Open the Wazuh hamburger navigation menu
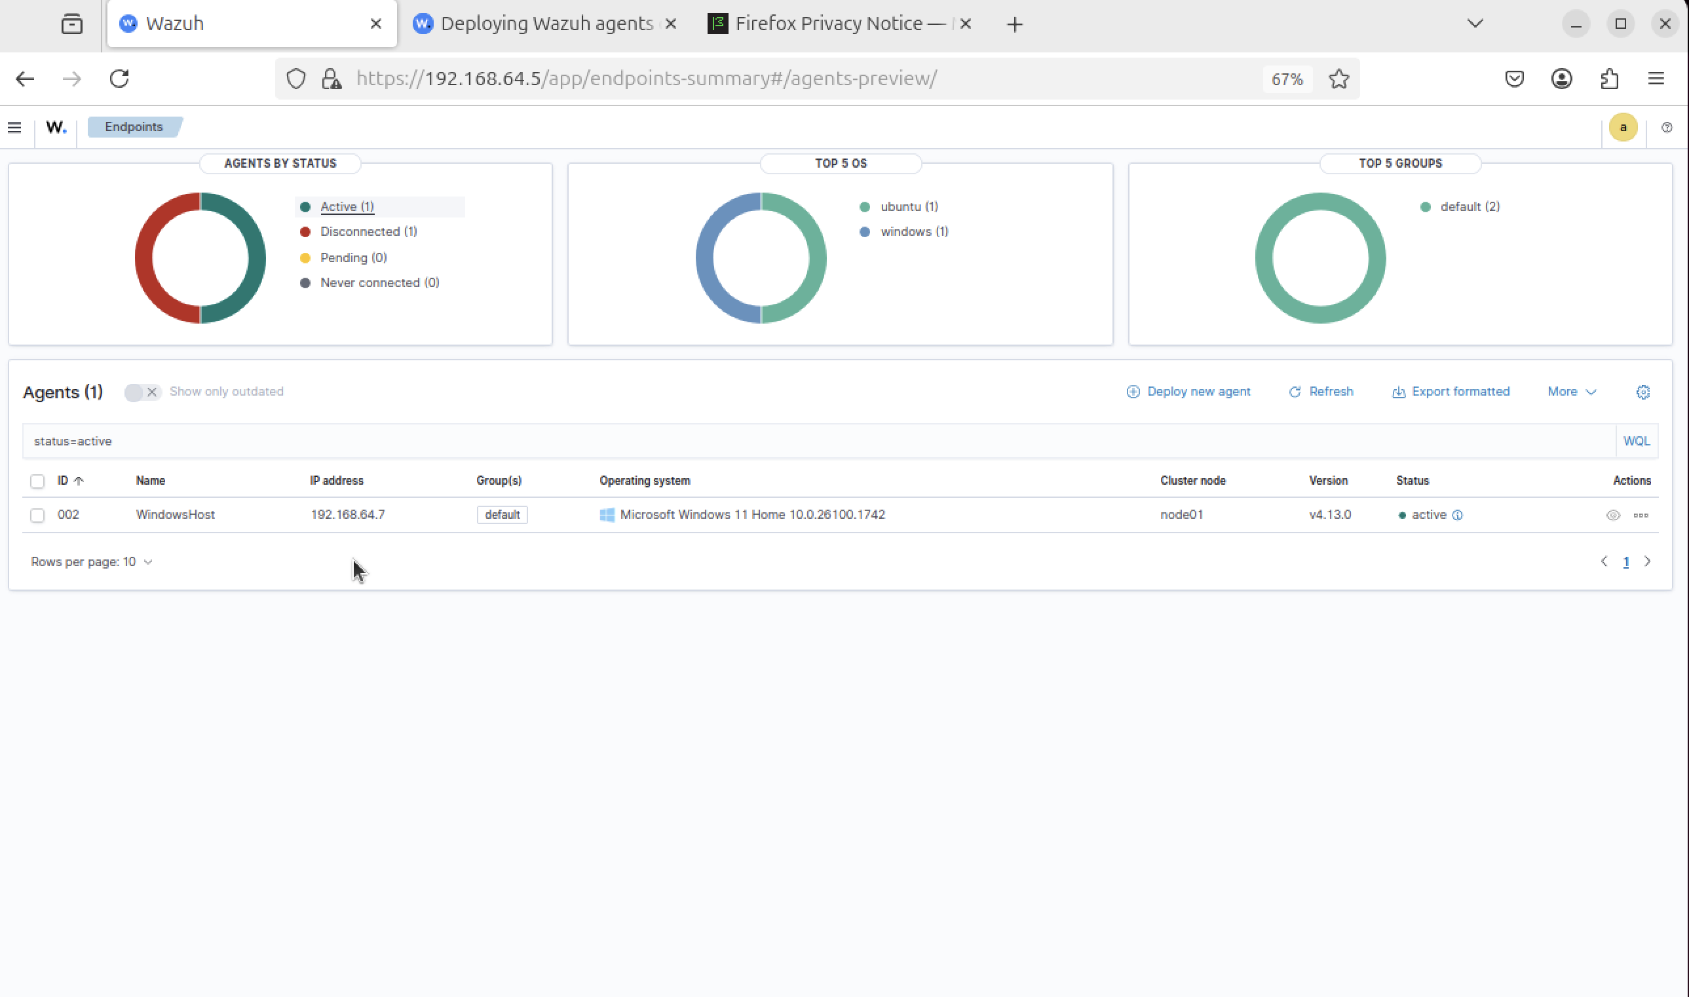1689x997 pixels. pyautogui.click(x=14, y=127)
